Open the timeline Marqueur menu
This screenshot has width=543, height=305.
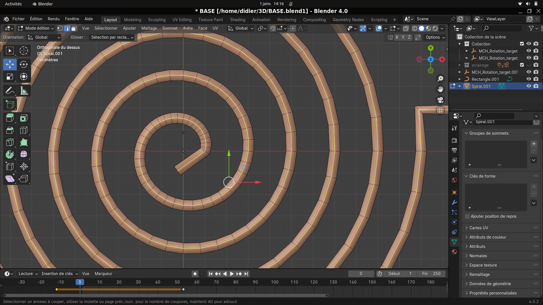pos(103,274)
